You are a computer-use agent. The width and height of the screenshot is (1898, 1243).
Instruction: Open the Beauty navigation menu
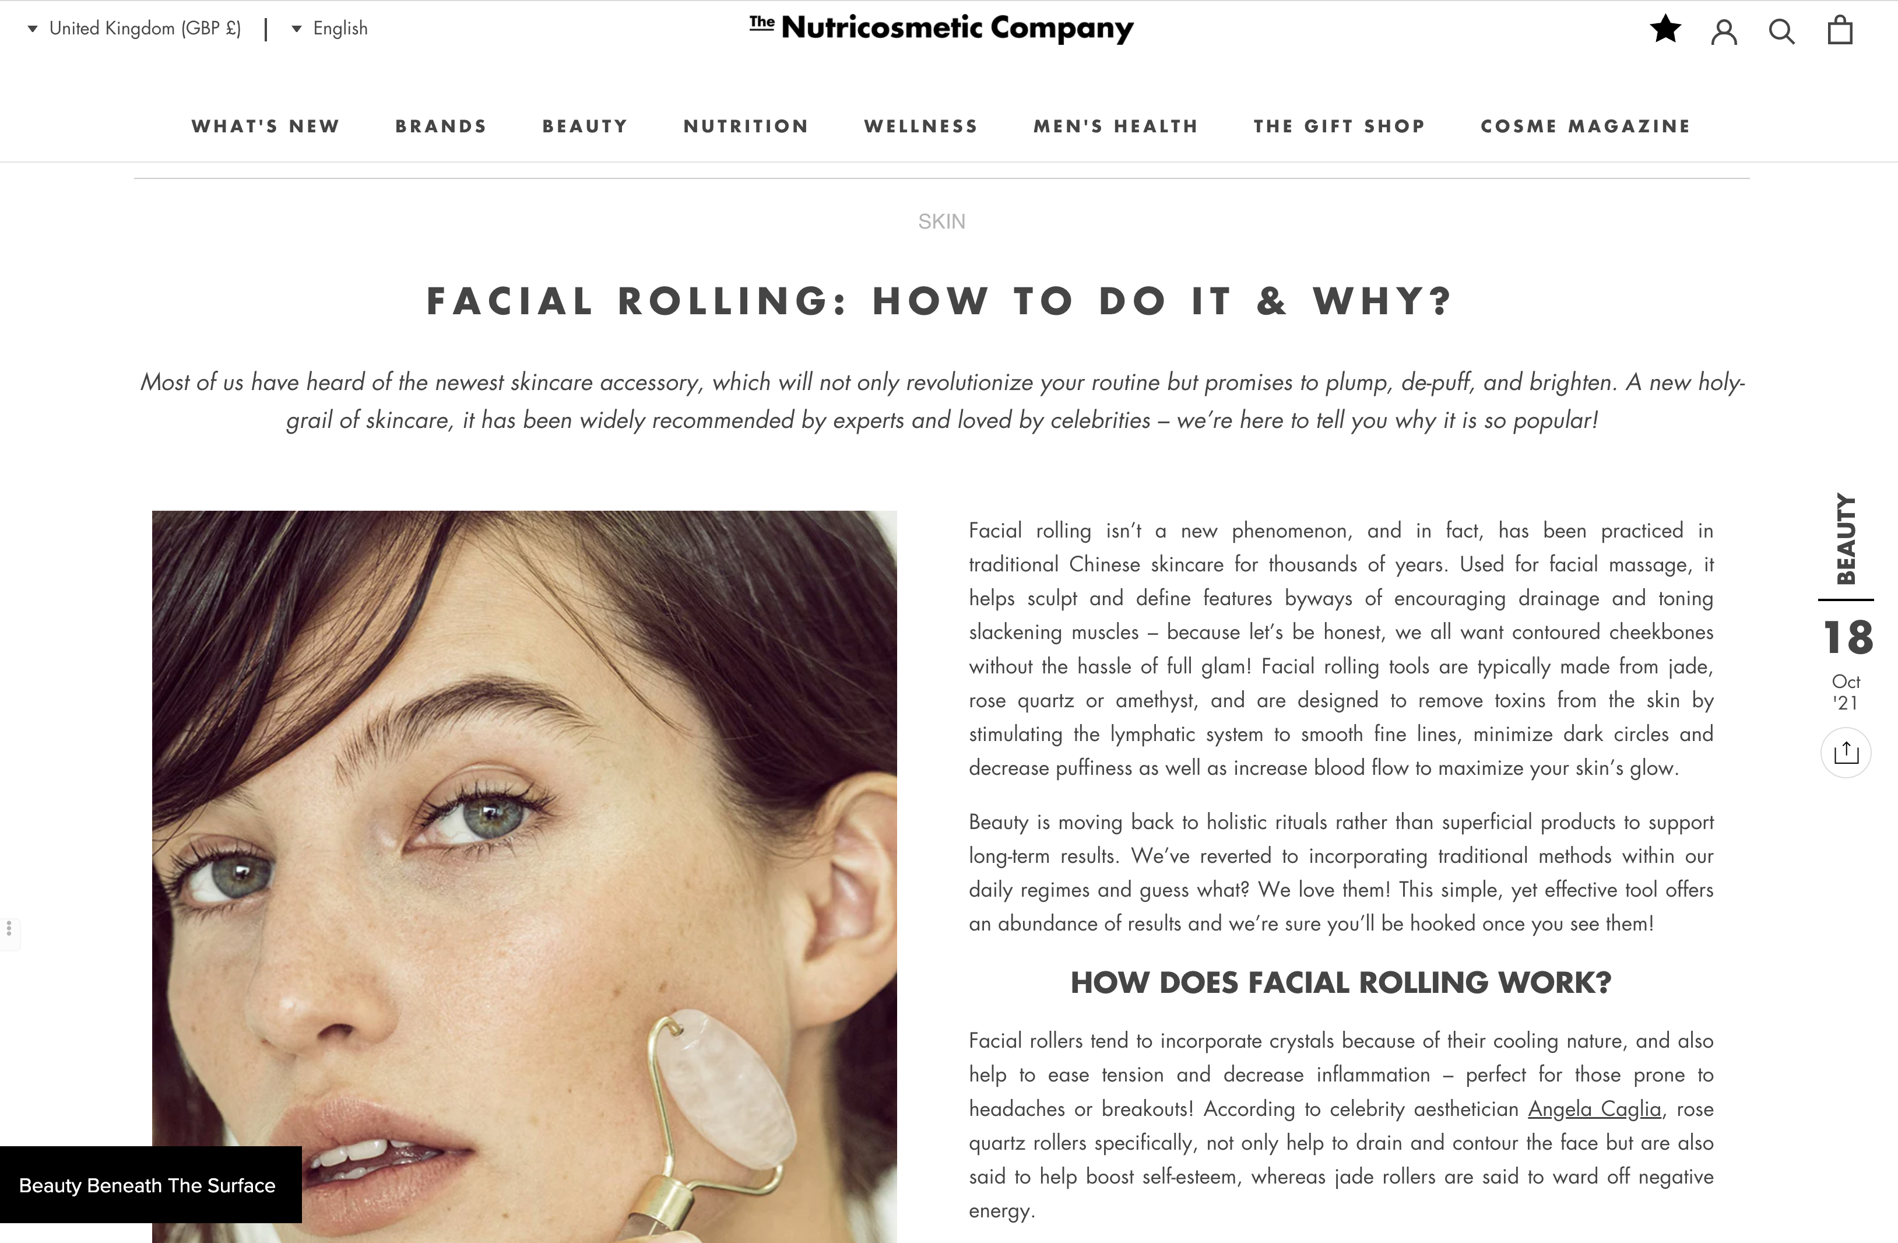coord(585,126)
